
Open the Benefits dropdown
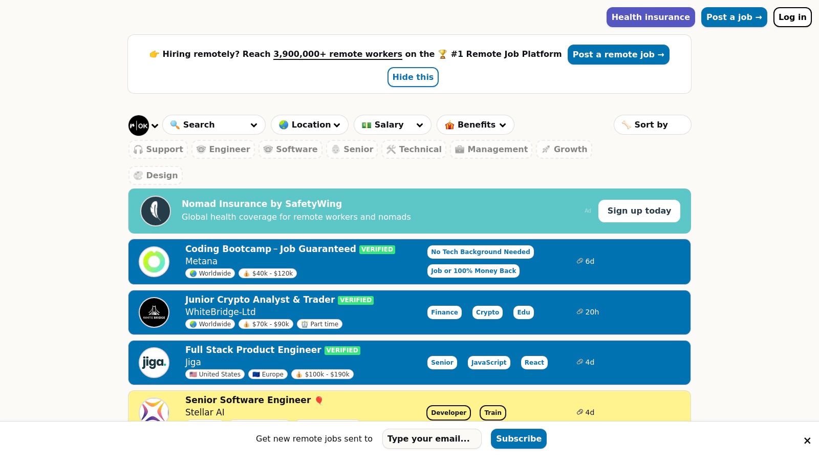click(475, 124)
